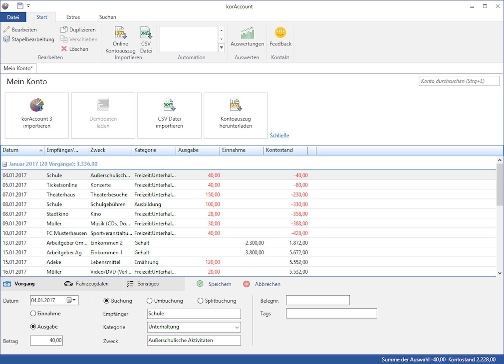Click the CSV Datei ribbon icon

[x=146, y=33]
